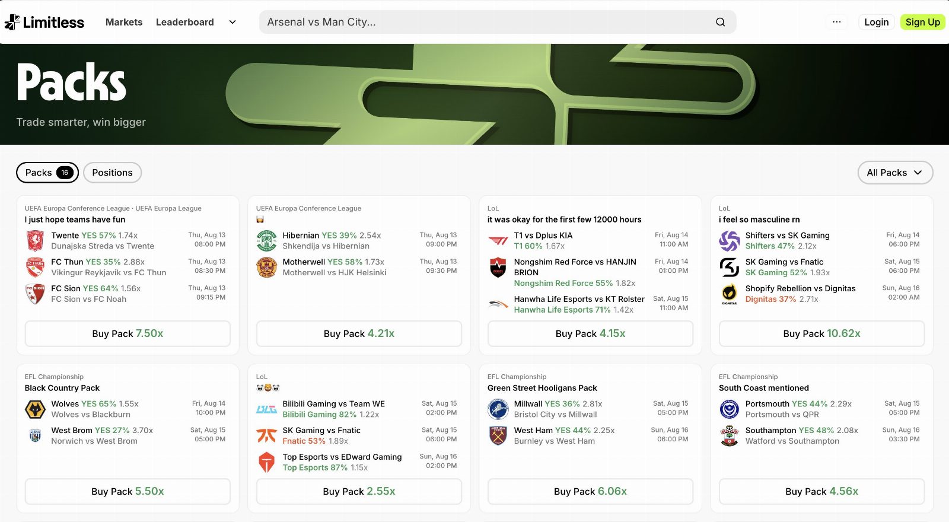Image resolution: width=949 pixels, height=522 pixels.
Task: Click the Shifters team logo
Action: click(x=730, y=241)
